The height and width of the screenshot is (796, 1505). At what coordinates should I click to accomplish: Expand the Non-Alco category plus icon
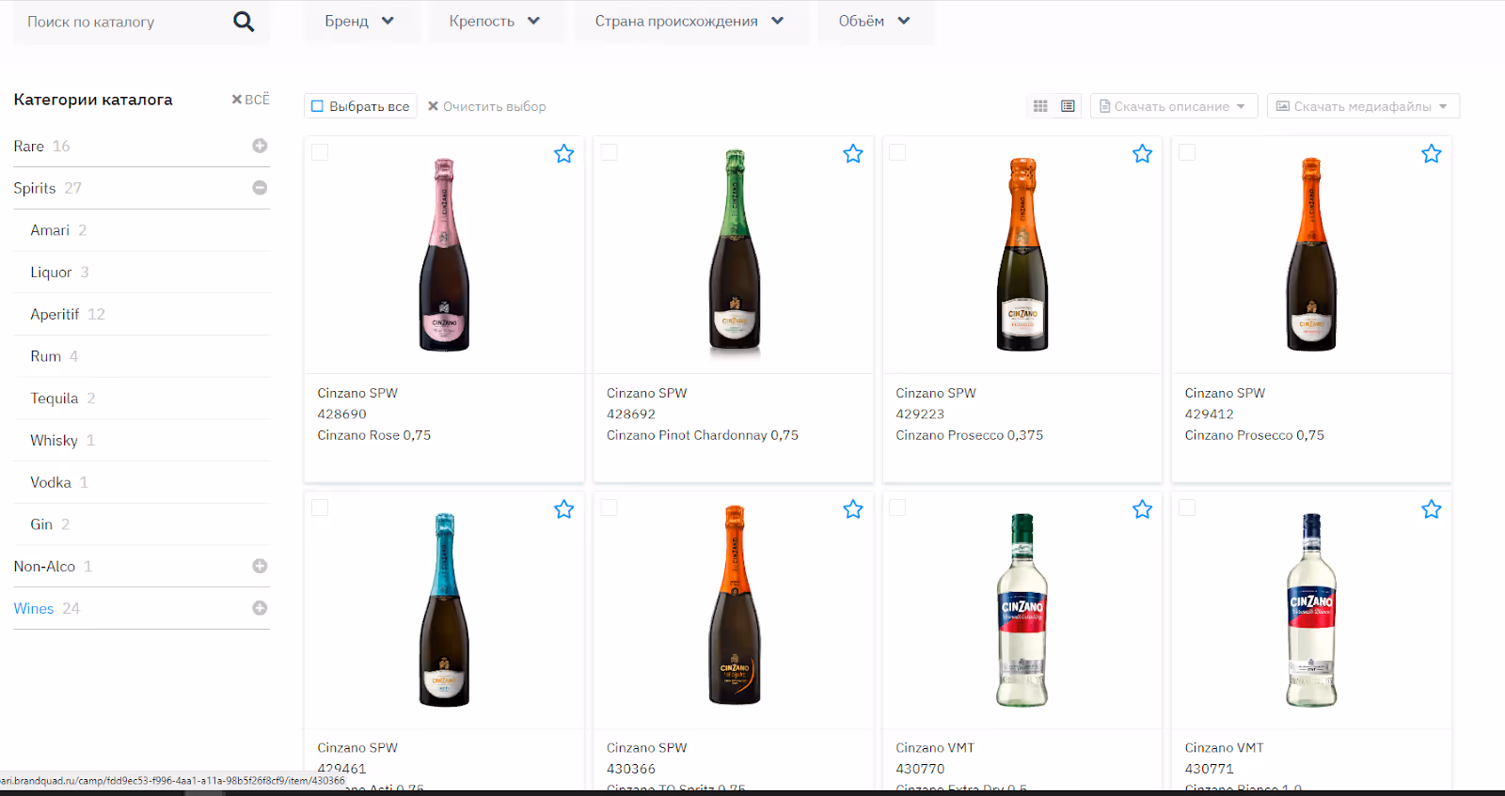[x=260, y=566]
